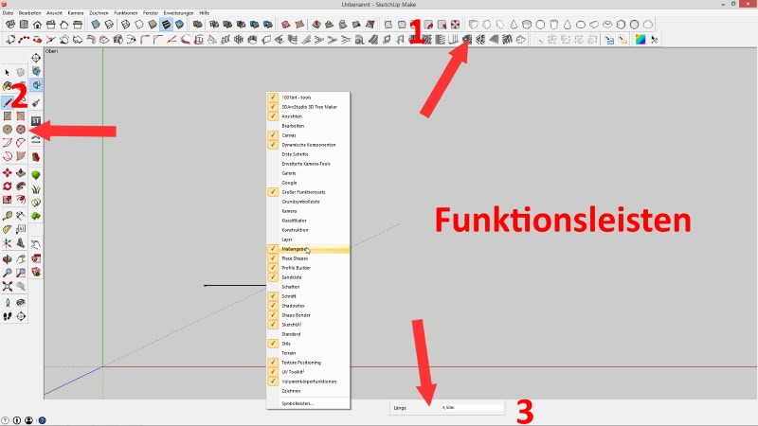Select the Line pencil tool
The width and height of the screenshot is (758, 426).
8,100
